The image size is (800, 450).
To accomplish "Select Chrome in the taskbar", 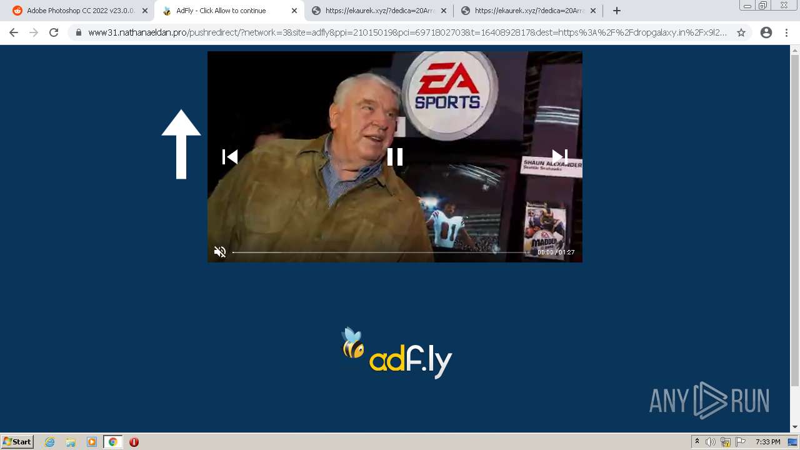I will 112,442.
